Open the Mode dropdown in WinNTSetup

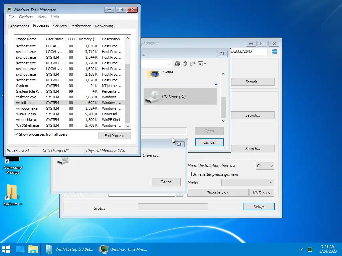click(247, 182)
